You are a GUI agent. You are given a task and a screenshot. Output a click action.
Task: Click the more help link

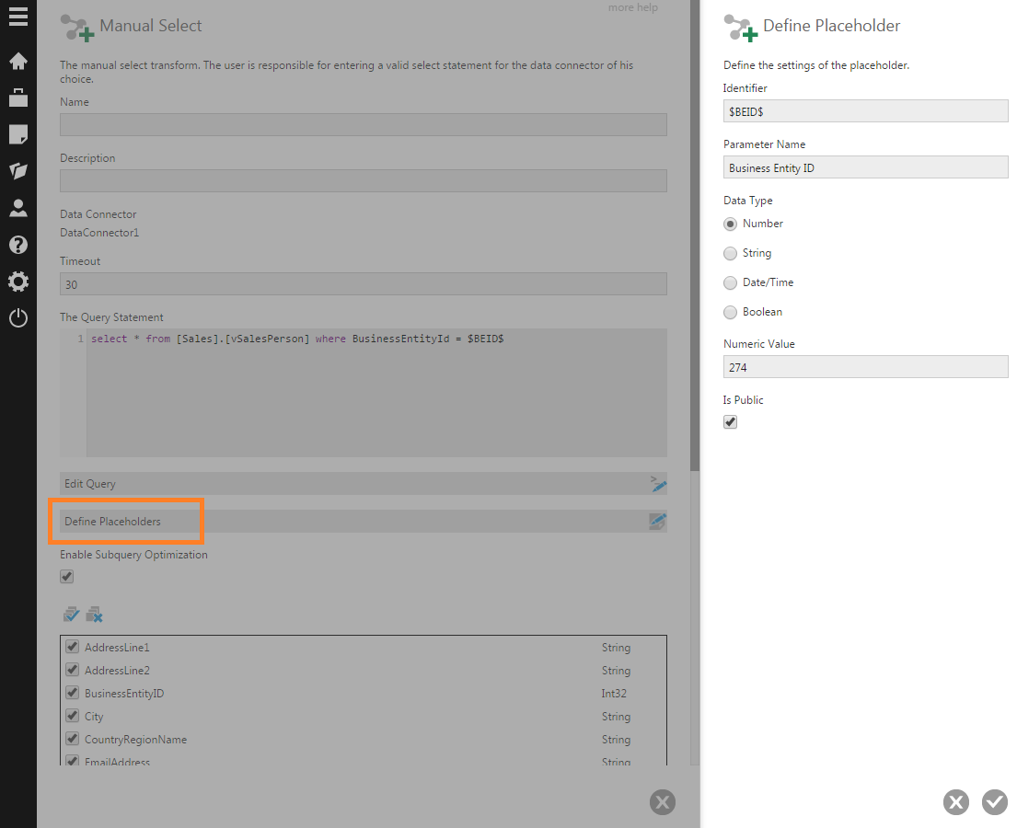[x=632, y=7]
